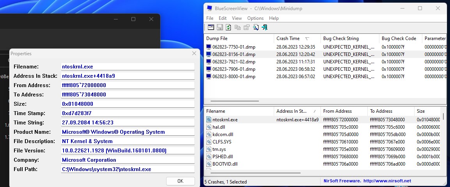Click the Save Selected Items floppy icon

tap(220, 27)
